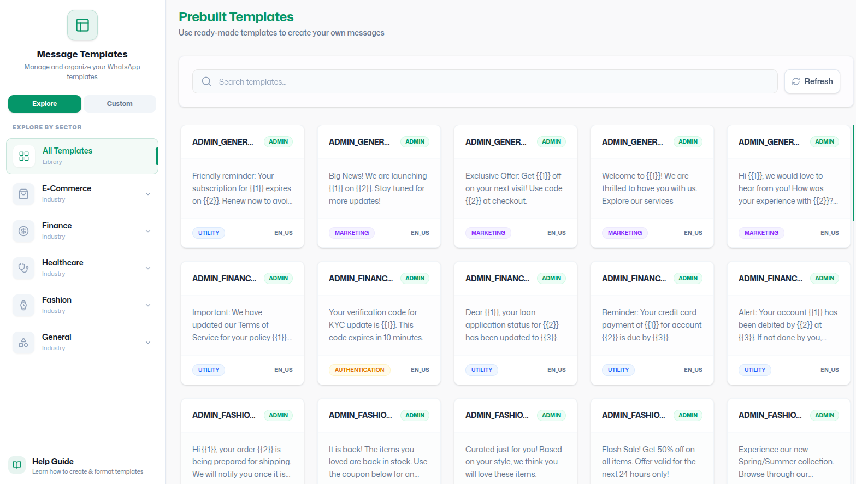Click UTILITY tag on subscription reminder card
856x484 pixels.
(209, 233)
